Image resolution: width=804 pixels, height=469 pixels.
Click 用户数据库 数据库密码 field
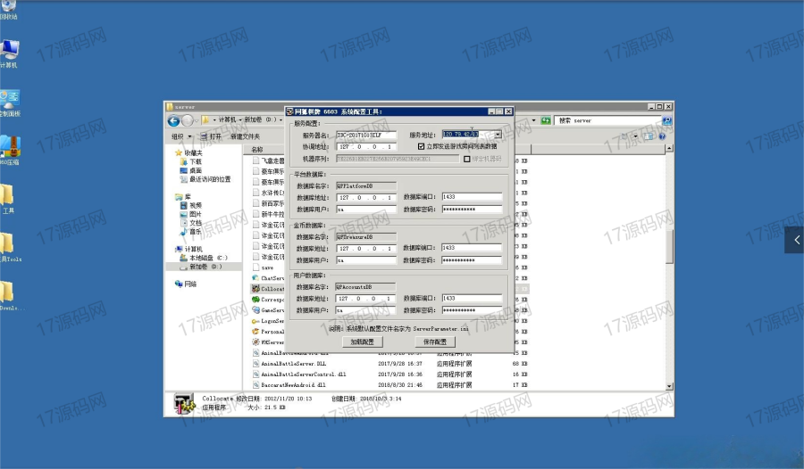[x=472, y=309]
